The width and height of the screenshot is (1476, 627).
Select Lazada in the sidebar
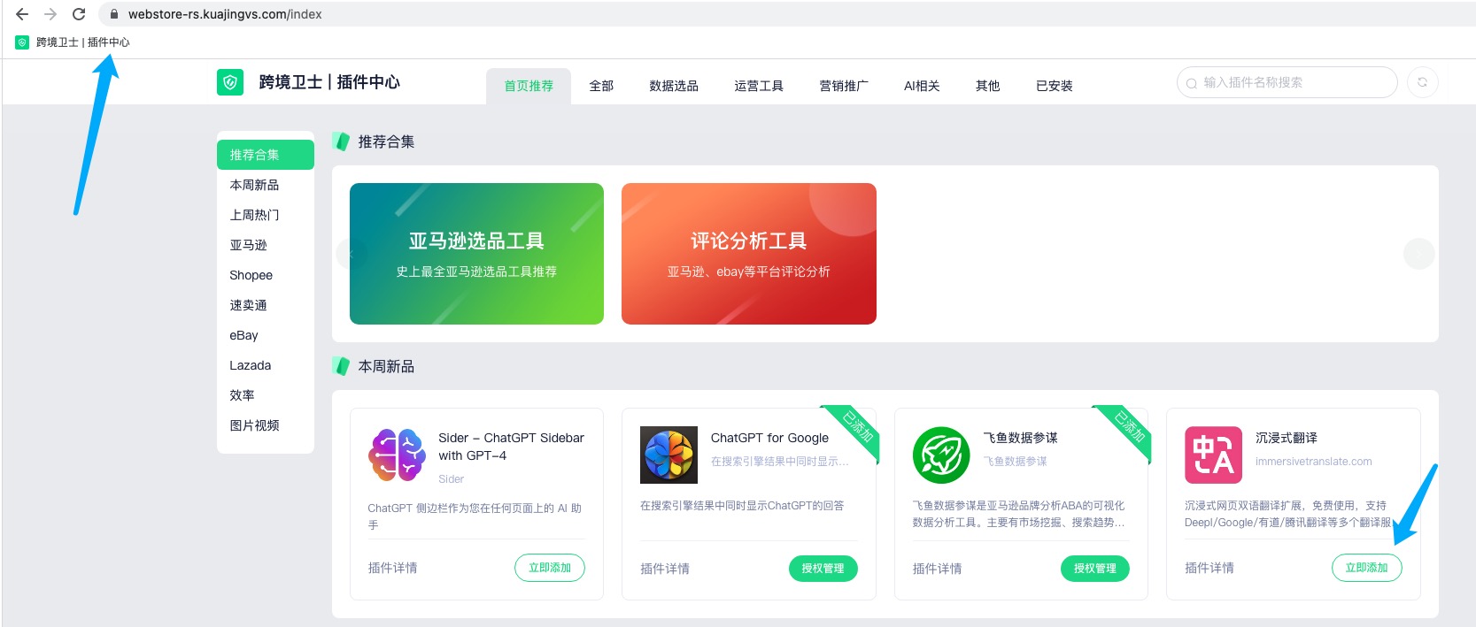pyautogui.click(x=266, y=365)
